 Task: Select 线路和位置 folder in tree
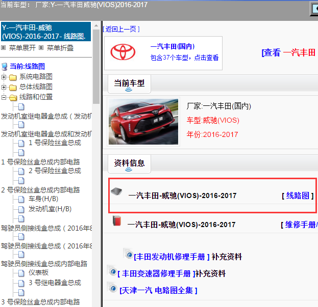pos(36,97)
